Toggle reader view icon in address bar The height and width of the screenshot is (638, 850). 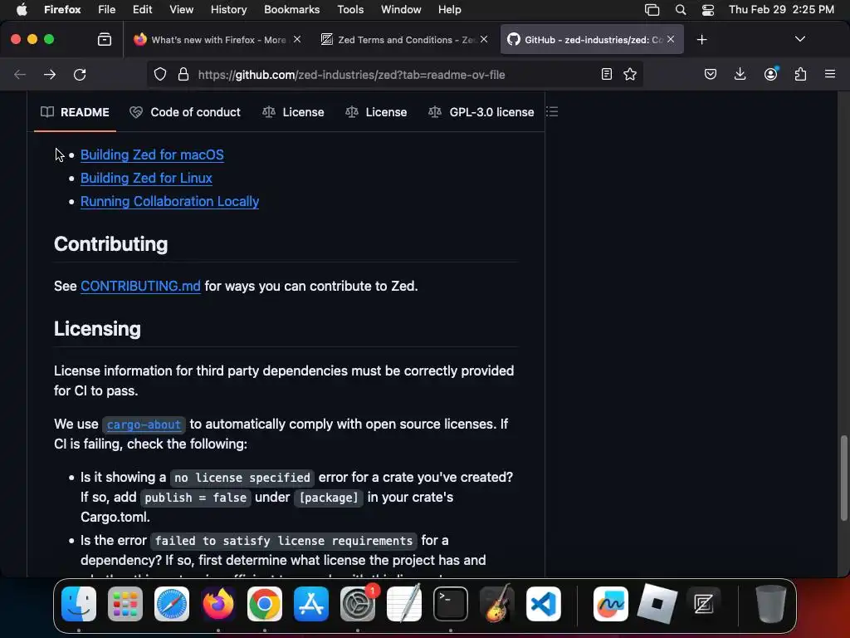pyautogui.click(x=607, y=74)
